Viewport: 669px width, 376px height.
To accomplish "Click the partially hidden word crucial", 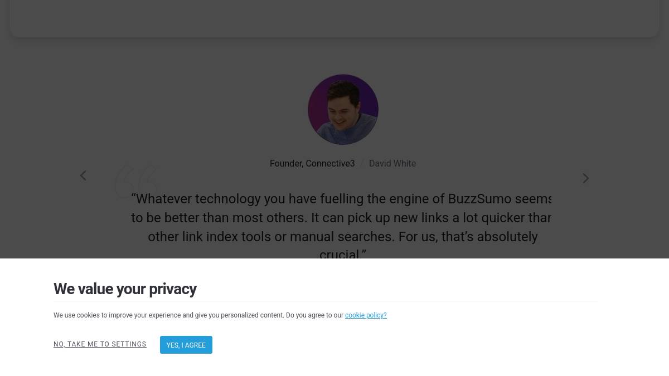I will click(343, 254).
